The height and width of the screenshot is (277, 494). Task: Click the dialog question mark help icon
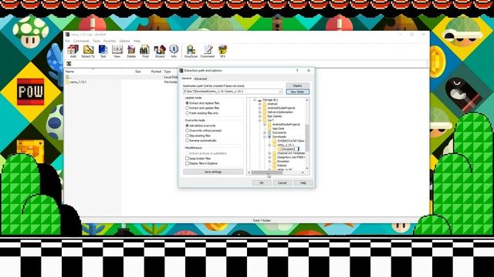[x=297, y=71]
